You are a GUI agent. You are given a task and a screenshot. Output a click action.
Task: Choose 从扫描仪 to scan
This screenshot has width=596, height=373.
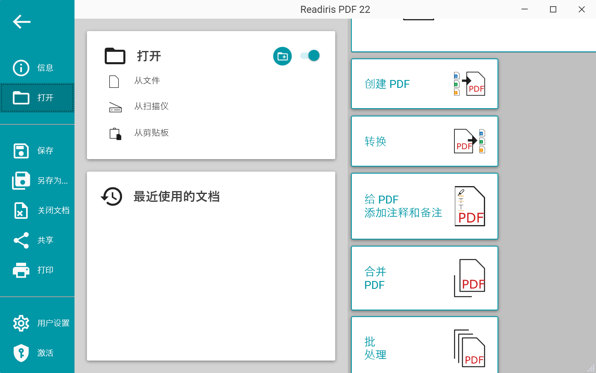(x=151, y=107)
